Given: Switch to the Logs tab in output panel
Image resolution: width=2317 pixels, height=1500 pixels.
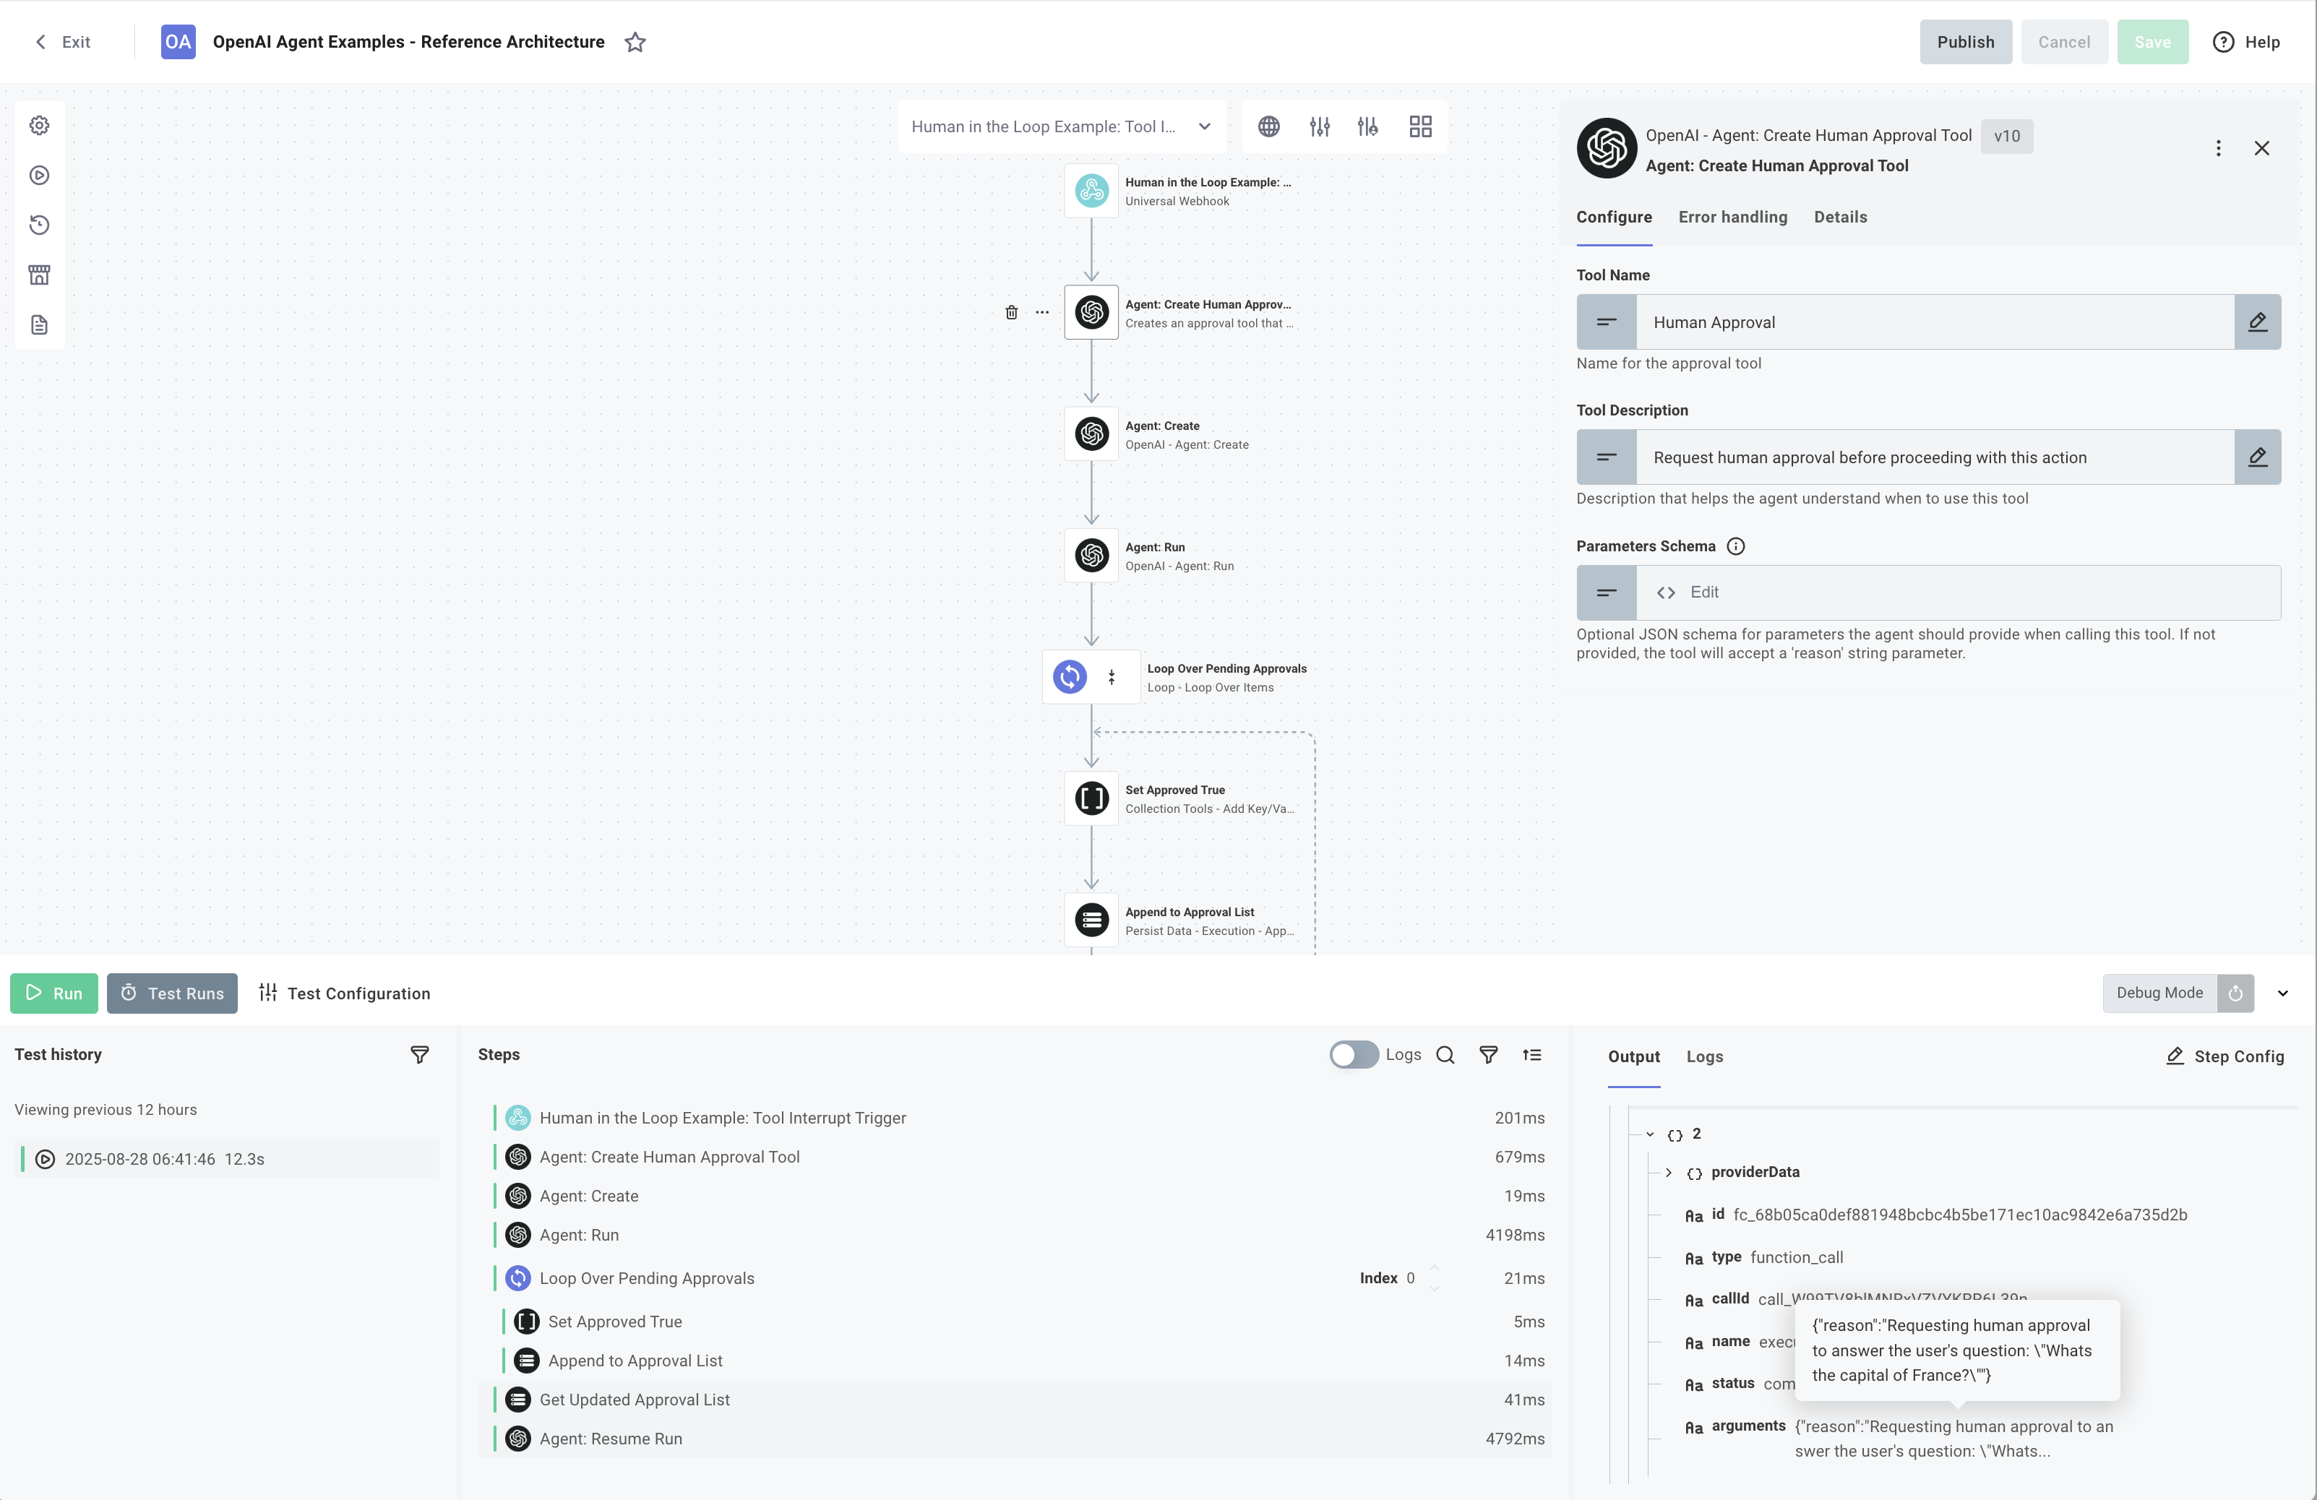Looking at the screenshot, I should 1706,1056.
